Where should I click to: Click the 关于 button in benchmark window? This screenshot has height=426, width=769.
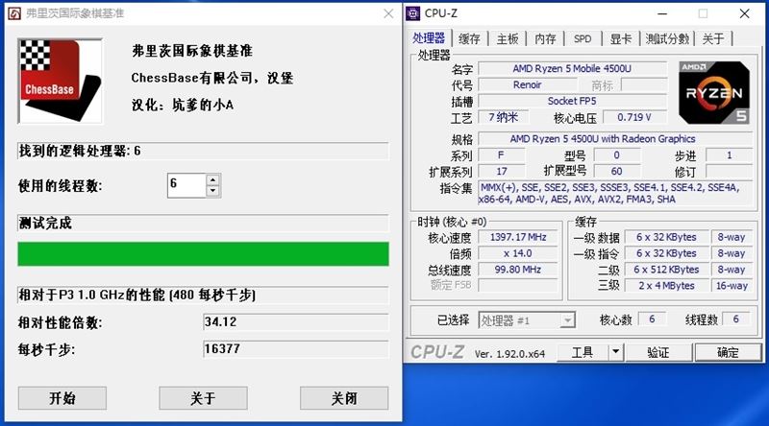203,398
